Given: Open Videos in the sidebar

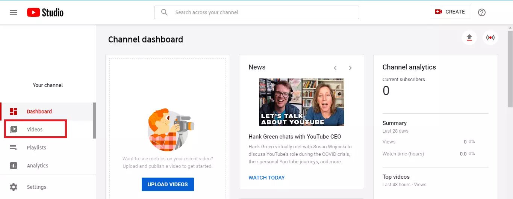Looking at the screenshot, I should click(35, 130).
